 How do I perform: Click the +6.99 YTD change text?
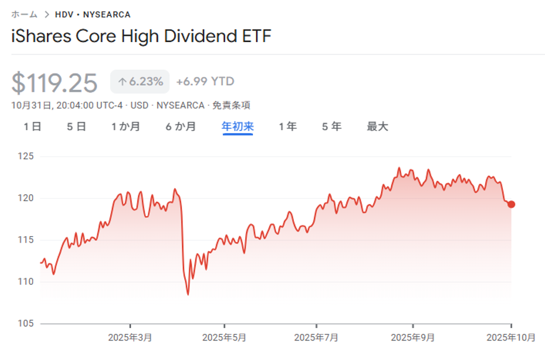(x=205, y=82)
